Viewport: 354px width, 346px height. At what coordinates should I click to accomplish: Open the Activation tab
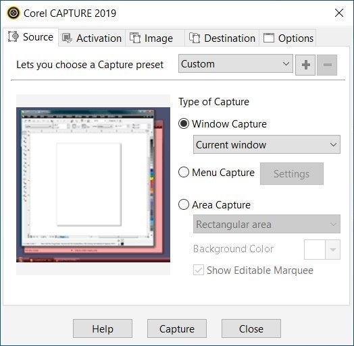92,38
